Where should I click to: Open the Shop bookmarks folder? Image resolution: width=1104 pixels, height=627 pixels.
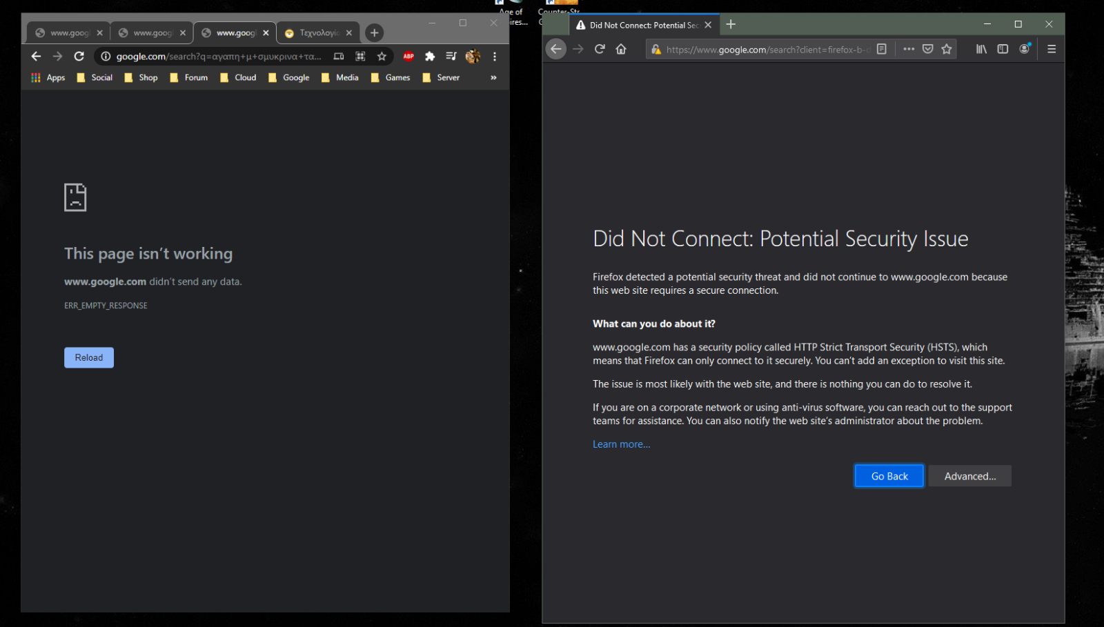pos(141,78)
